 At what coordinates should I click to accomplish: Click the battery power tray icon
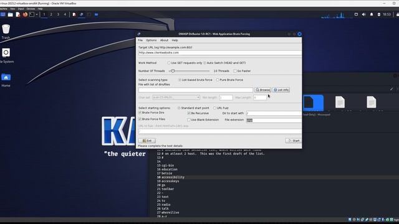(x=378, y=14)
